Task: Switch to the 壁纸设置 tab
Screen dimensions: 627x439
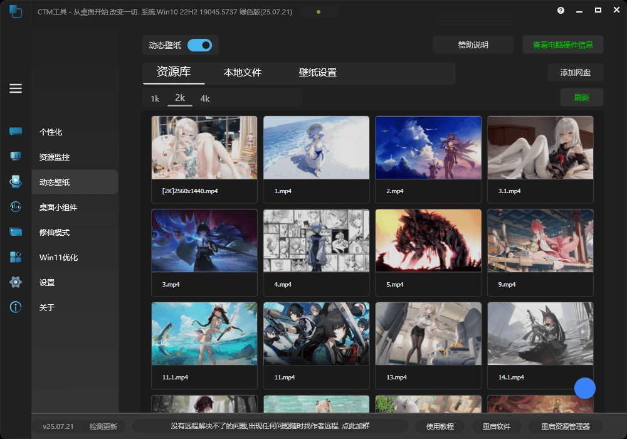Action: [x=318, y=73]
